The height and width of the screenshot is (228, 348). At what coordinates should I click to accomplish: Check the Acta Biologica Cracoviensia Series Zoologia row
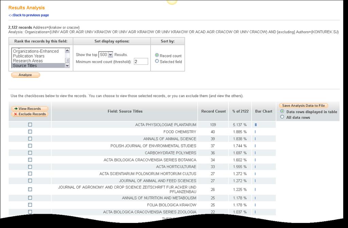coord(30,212)
